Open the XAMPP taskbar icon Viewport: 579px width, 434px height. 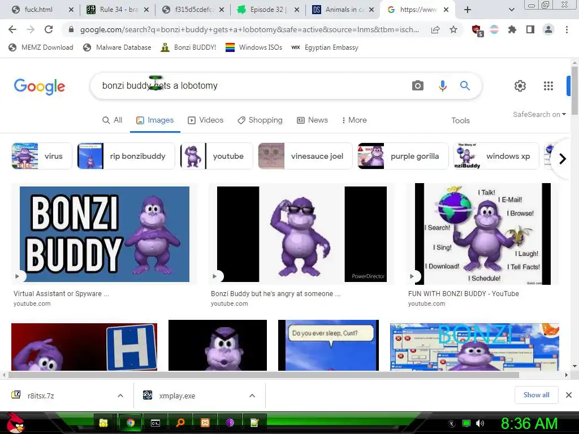[205, 423]
